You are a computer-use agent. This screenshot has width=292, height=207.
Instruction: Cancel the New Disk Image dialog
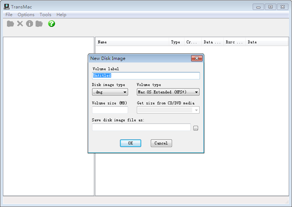[x=161, y=143]
